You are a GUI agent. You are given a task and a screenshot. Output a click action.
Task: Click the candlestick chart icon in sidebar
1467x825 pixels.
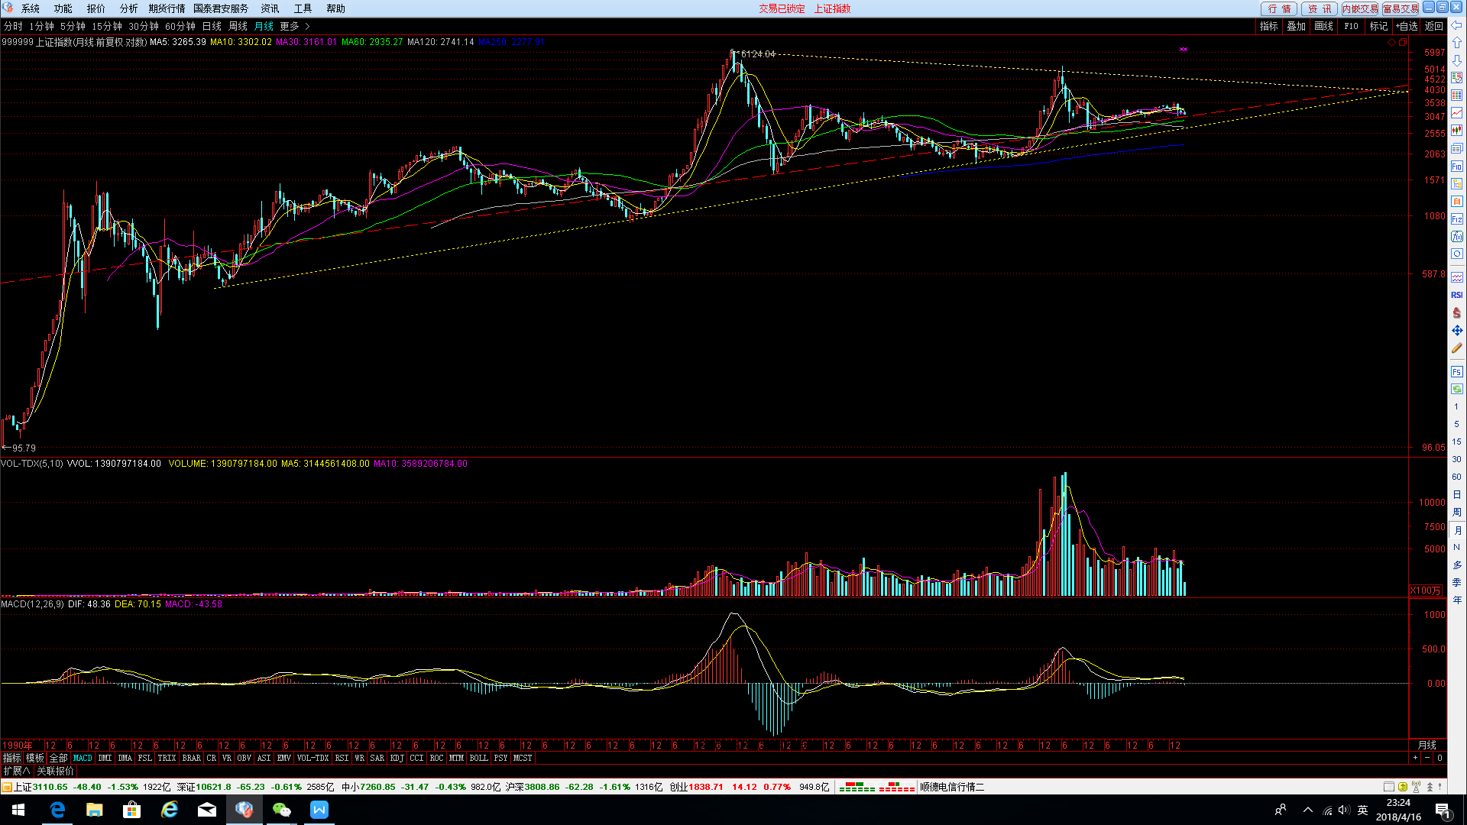(x=1456, y=131)
